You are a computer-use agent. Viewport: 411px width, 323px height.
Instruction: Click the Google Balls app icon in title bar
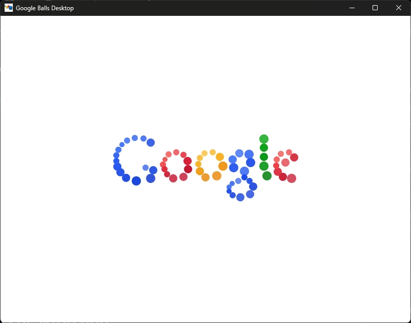click(x=9, y=8)
